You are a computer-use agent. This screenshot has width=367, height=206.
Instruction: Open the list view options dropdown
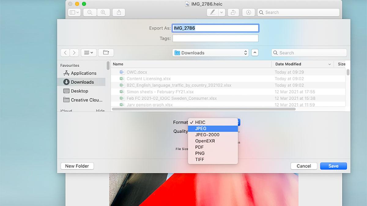89,53
